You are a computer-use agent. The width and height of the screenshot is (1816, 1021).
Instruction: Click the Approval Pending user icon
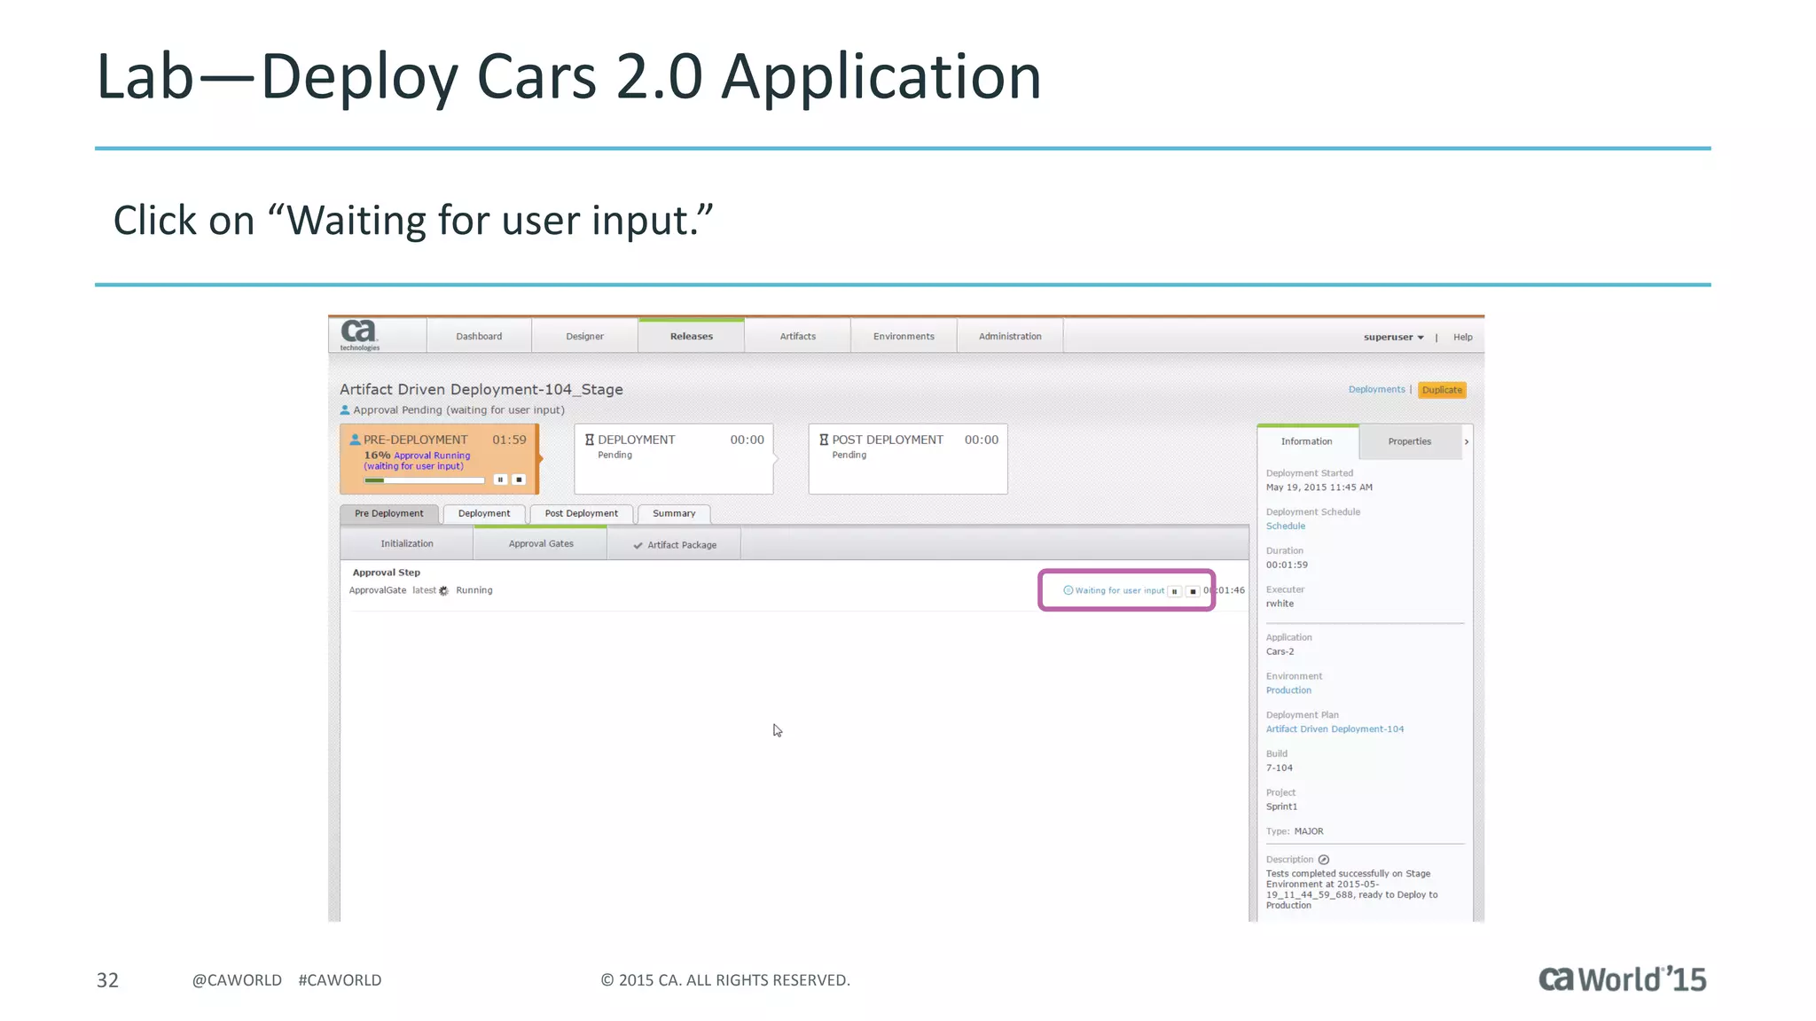[x=345, y=409]
